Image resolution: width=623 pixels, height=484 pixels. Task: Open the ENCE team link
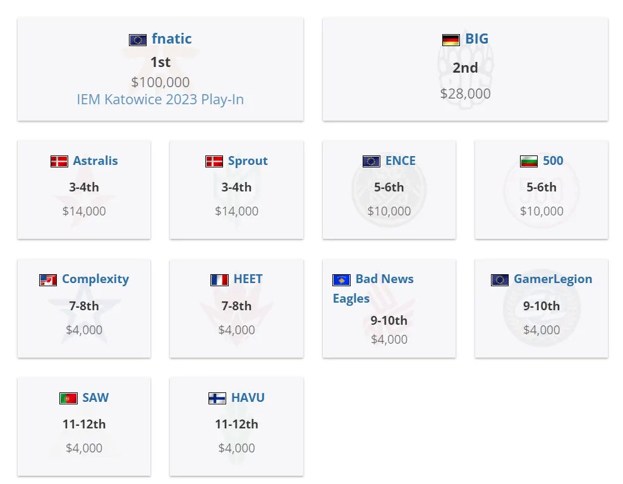[400, 160]
